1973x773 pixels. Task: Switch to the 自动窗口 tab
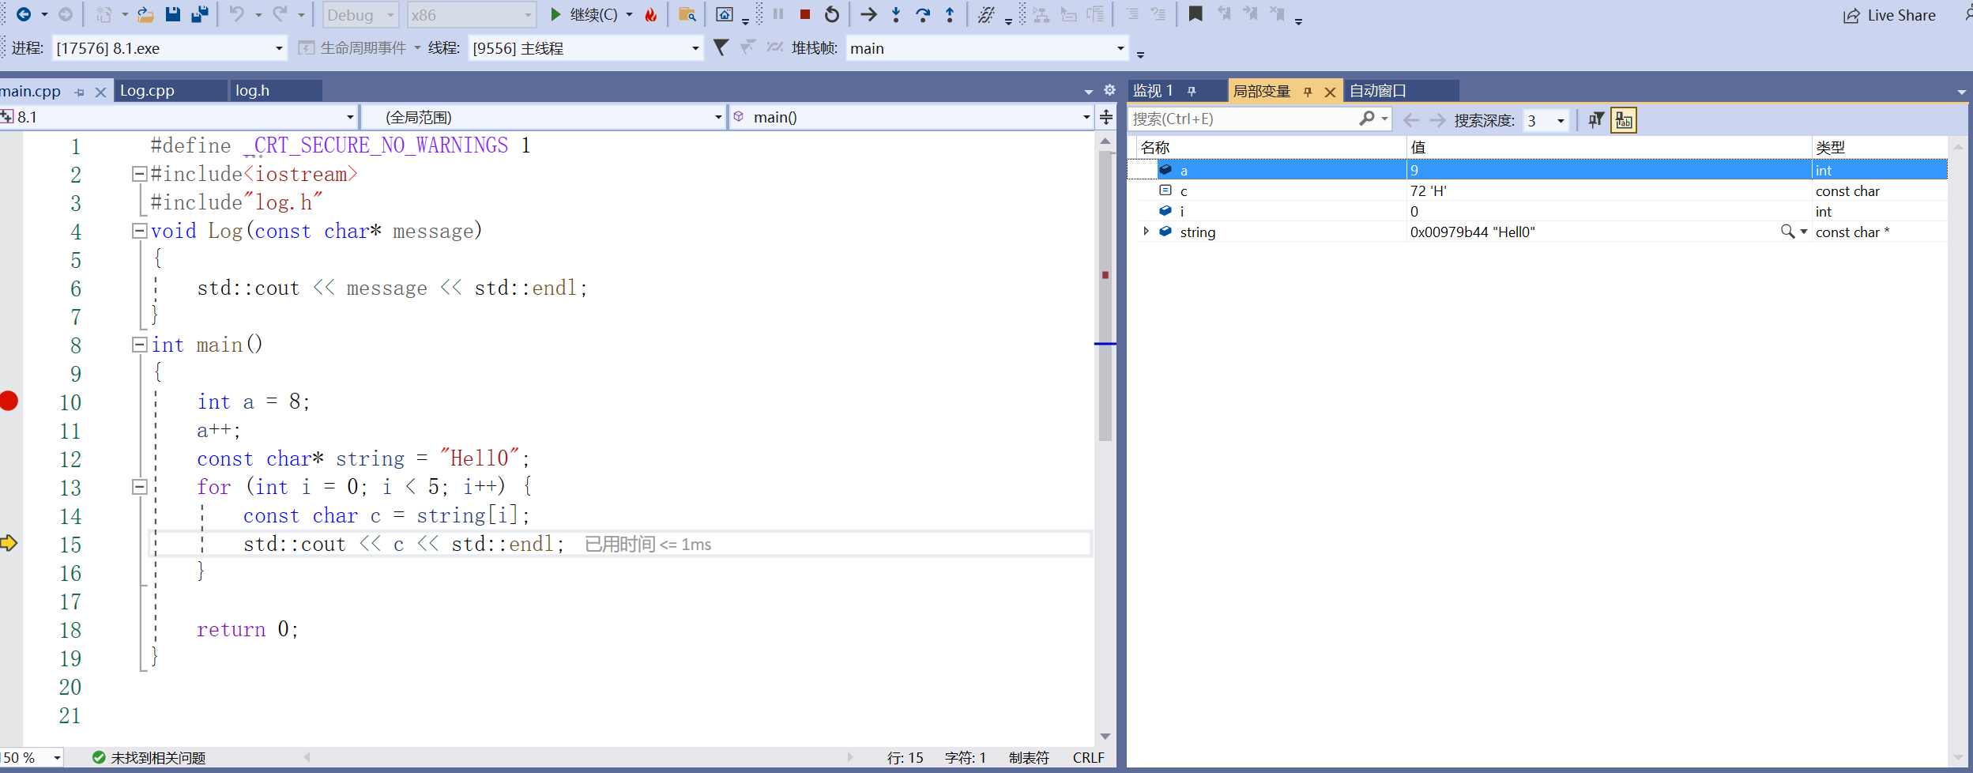tap(1379, 90)
